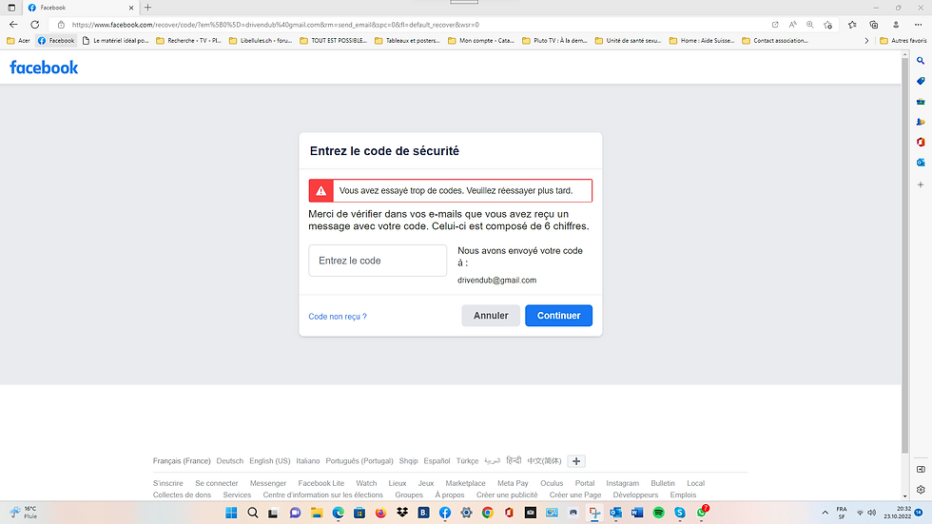Open the FRA keyboard language indicator
Viewport: 932px width, 524px height.
pos(842,513)
